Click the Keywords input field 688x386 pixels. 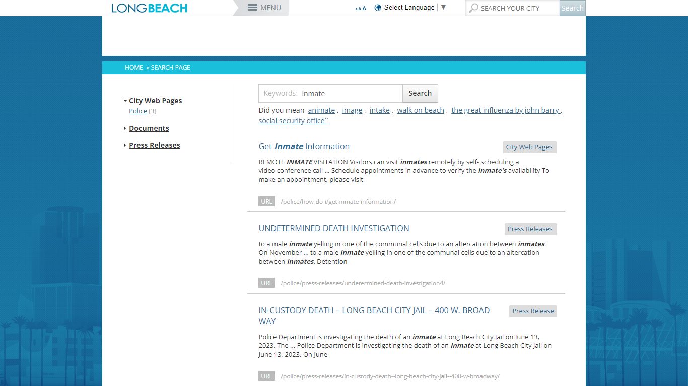330,93
